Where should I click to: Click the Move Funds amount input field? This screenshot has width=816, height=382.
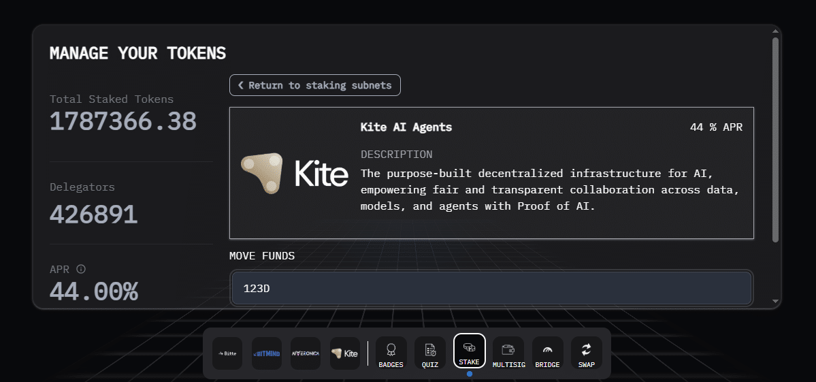click(492, 288)
